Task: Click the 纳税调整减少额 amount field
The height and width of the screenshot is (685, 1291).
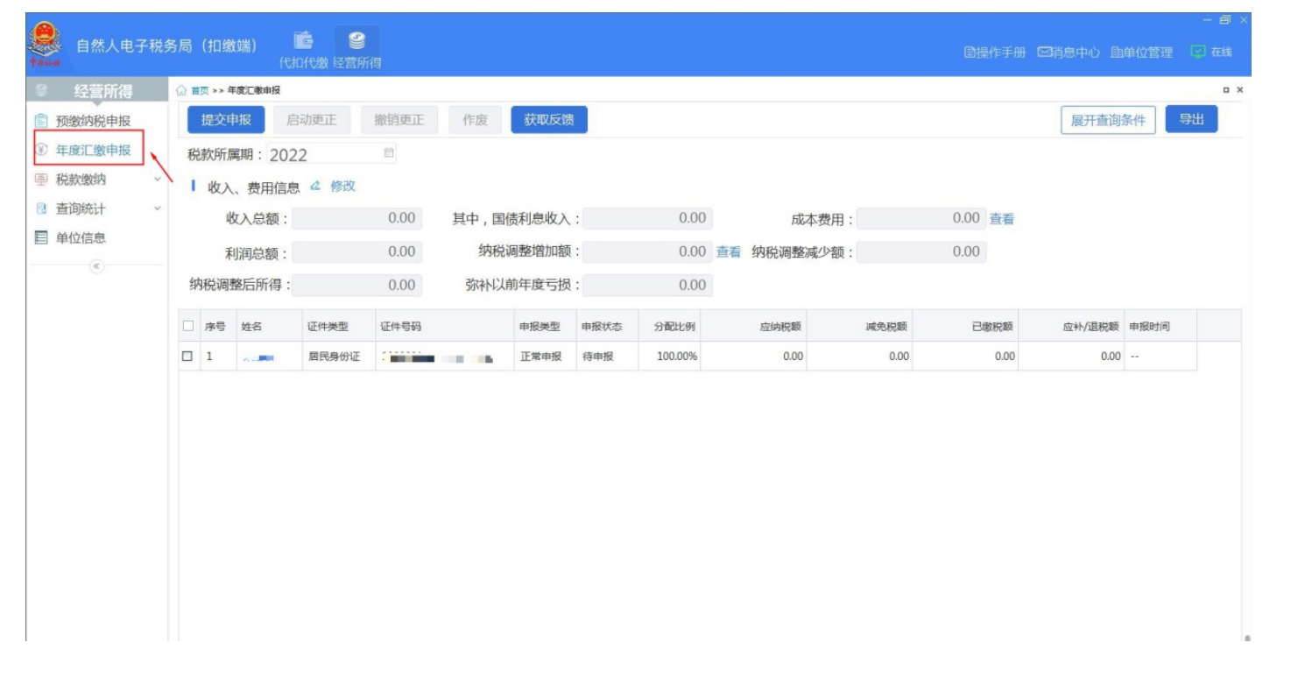Action: pyautogui.click(x=921, y=252)
